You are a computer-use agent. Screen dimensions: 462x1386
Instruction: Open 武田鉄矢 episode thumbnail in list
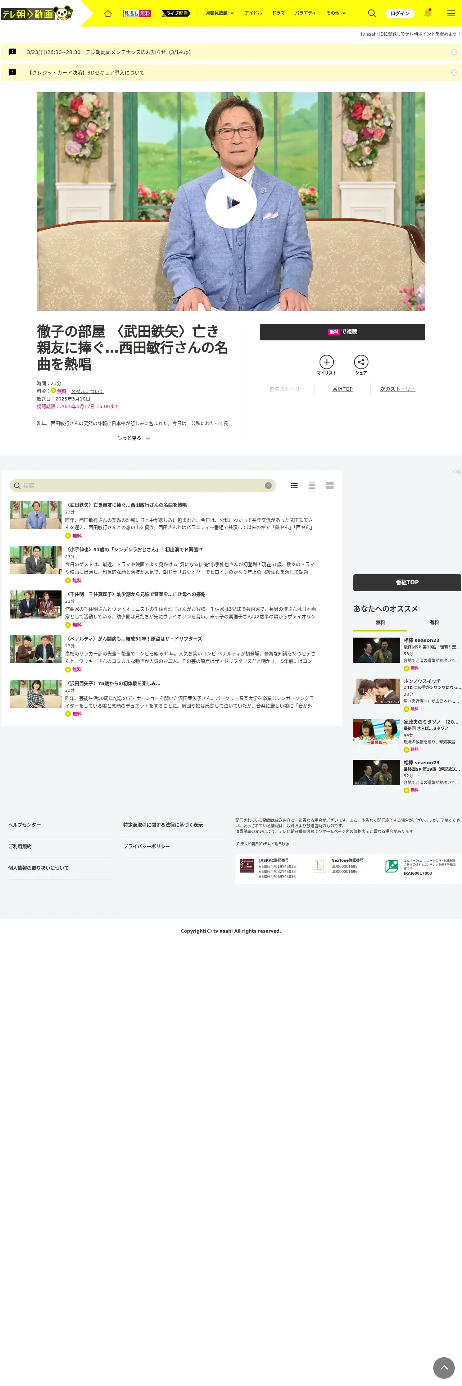tap(36, 516)
